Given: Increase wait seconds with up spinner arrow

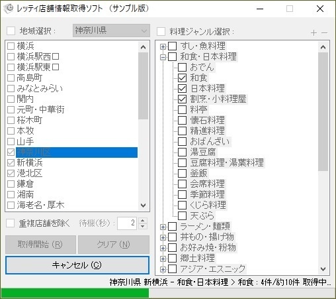Looking at the screenshot, I should [x=143, y=220].
